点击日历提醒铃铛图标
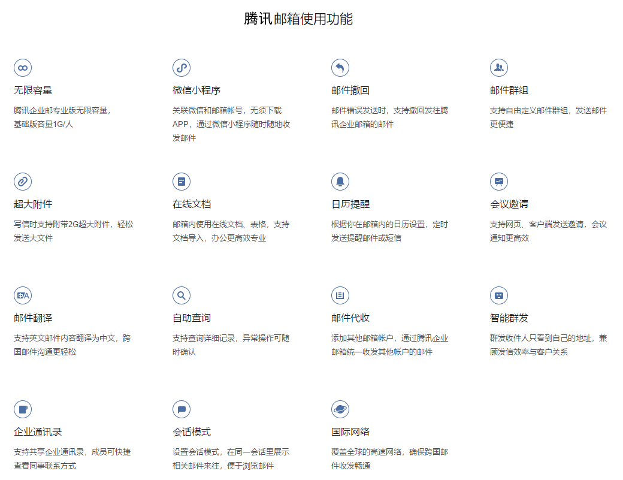Screen dimensions: 623x480 click(x=340, y=182)
